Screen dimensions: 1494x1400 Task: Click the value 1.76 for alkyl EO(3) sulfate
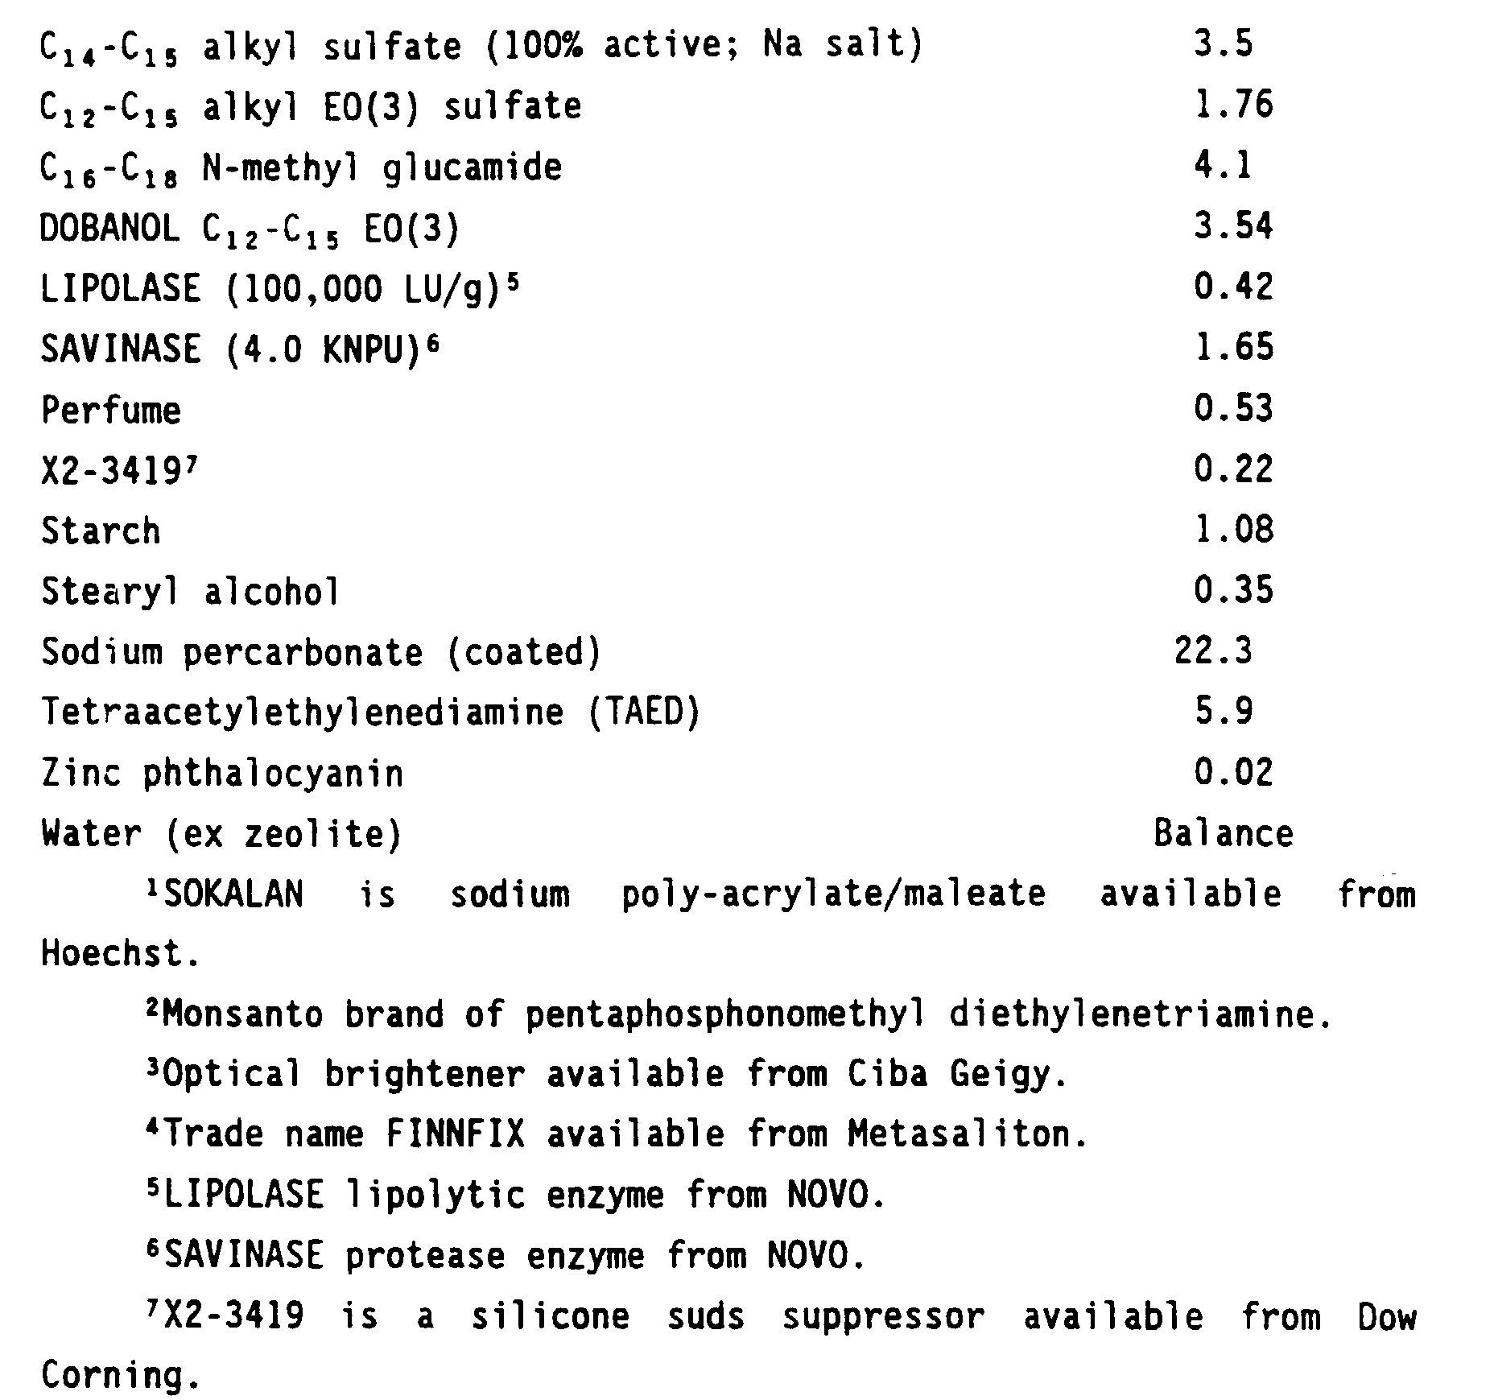tap(1232, 105)
